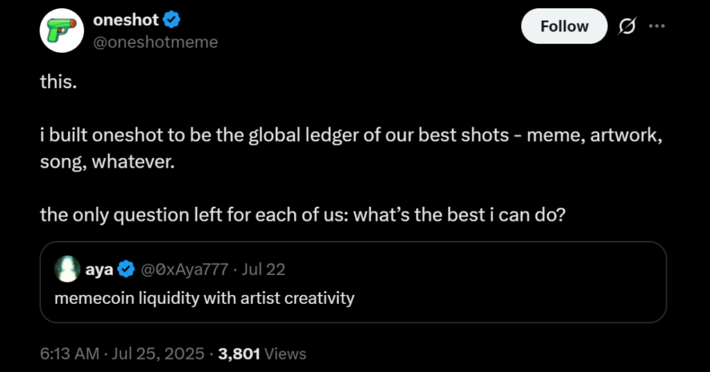This screenshot has width=710, height=372.
Task: Click the 6:13 AM post timestamp
Action: [69, 354]
